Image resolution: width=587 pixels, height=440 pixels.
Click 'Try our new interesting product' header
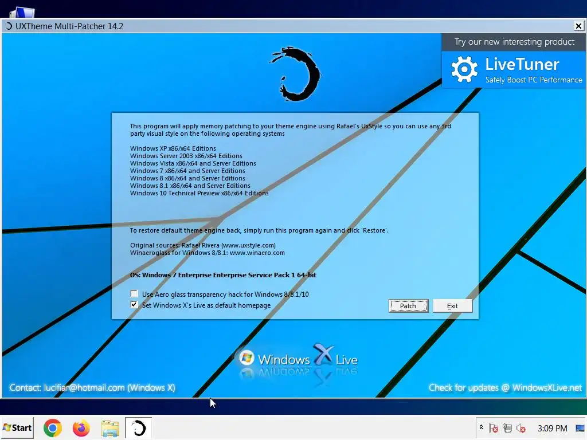pos(514,42)
